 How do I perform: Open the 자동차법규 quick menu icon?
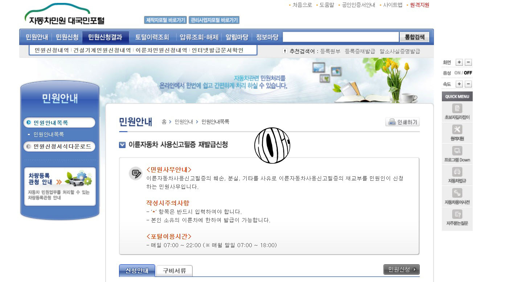(x=457, y=175)
